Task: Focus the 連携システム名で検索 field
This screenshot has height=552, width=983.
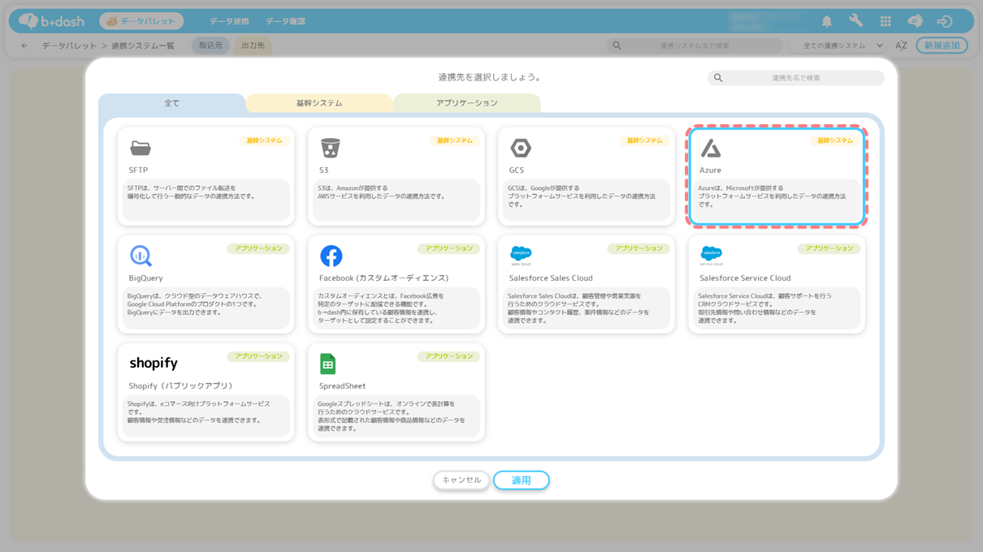Action: 695,45
